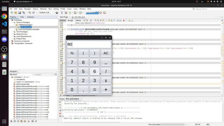Viewport: 224px width, 126px height.
Task: Click the Open Project toolbar icon
Action: (x=20, y=13)
